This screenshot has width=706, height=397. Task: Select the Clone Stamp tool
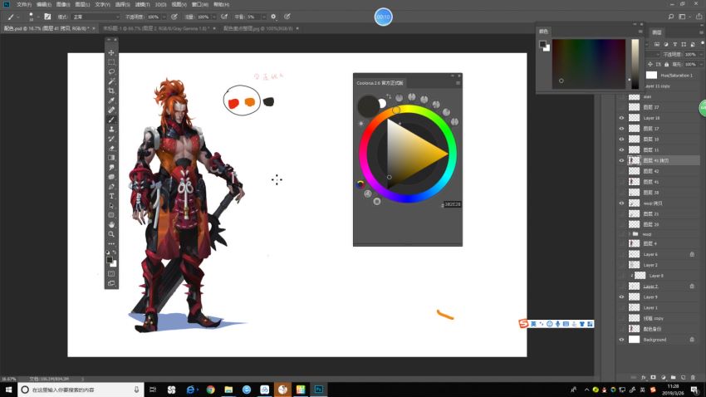pyautogui.click(x=111, y=130)
